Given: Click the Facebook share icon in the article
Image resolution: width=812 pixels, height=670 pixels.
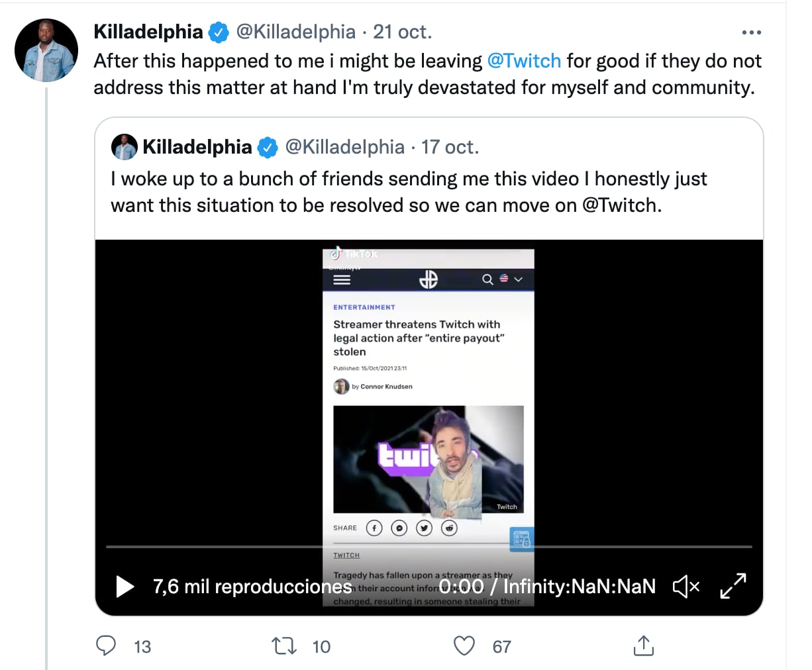Looking at the screenshot, I should point(374,528).
